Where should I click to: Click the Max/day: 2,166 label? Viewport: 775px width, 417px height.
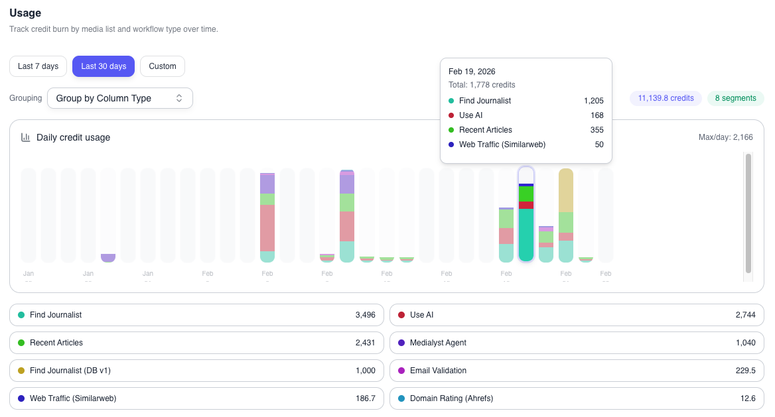[x=726, y=137]
